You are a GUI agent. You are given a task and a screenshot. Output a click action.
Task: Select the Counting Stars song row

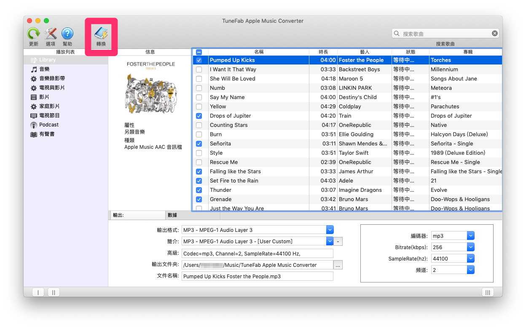coord(348,125)
